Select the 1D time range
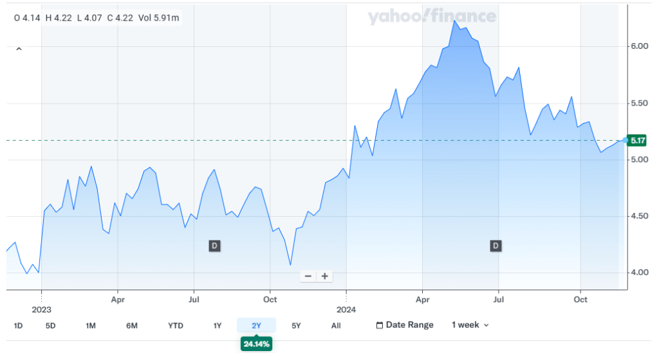This screenshot has height=353, width=659. click(x=18, y=325)
